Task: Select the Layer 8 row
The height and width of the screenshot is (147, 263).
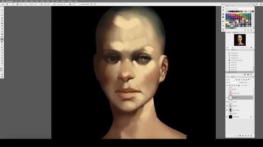Action: pyautogui.click(x=239, y=106)
